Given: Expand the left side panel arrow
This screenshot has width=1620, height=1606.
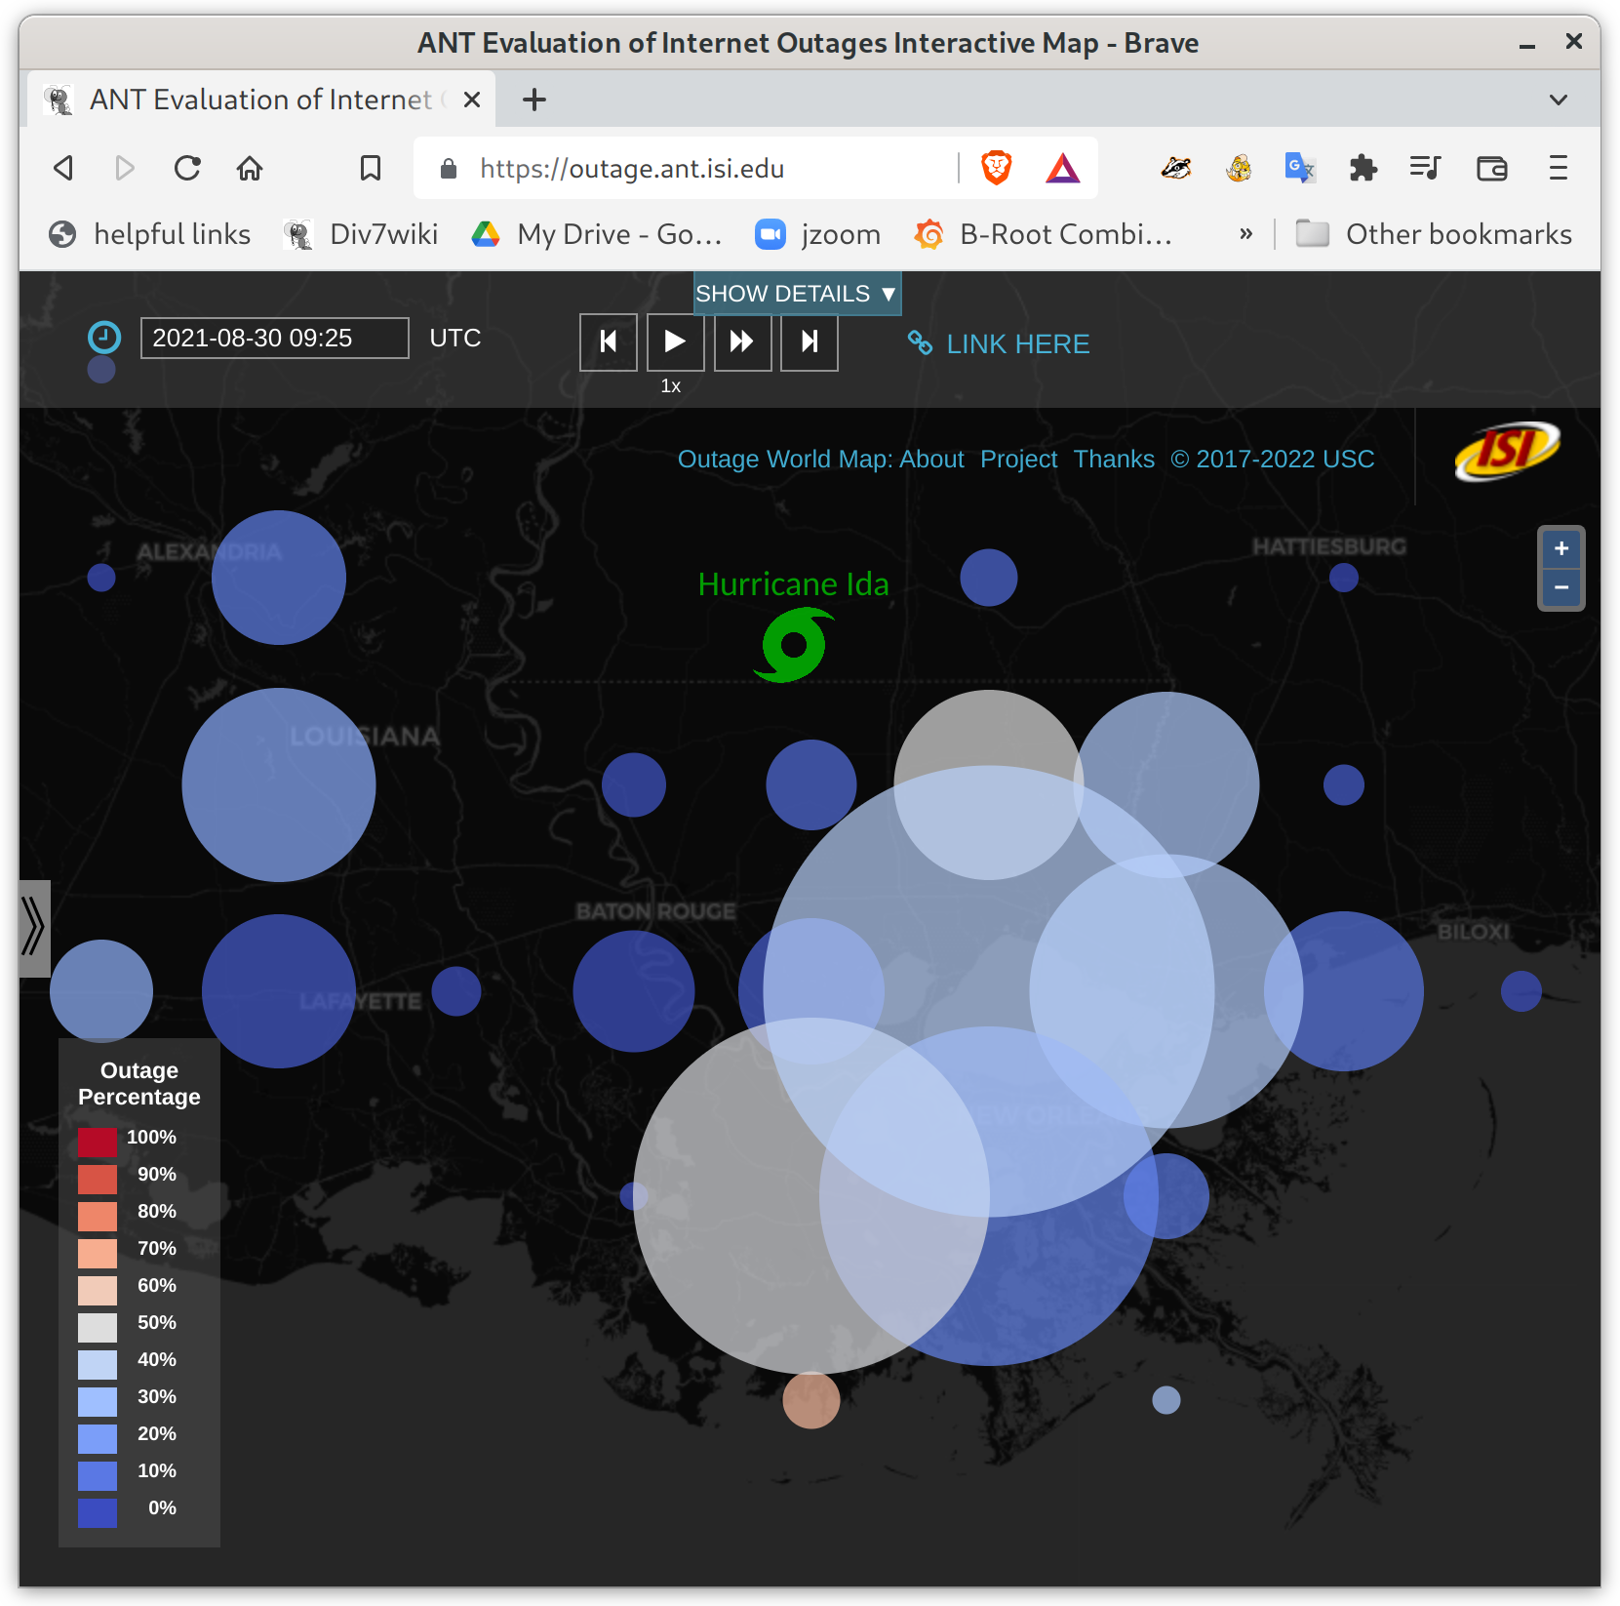Looking at the screenshot, I should click(34, 928).
